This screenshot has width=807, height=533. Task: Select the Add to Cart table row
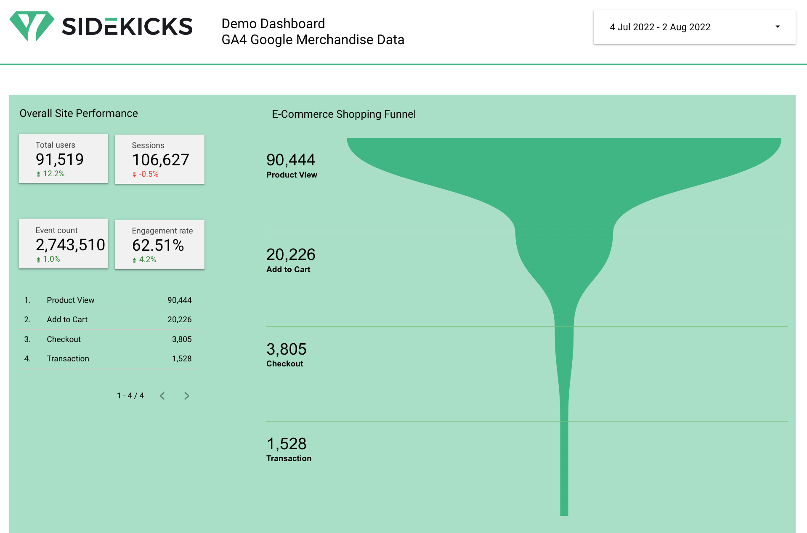[108, 320]
